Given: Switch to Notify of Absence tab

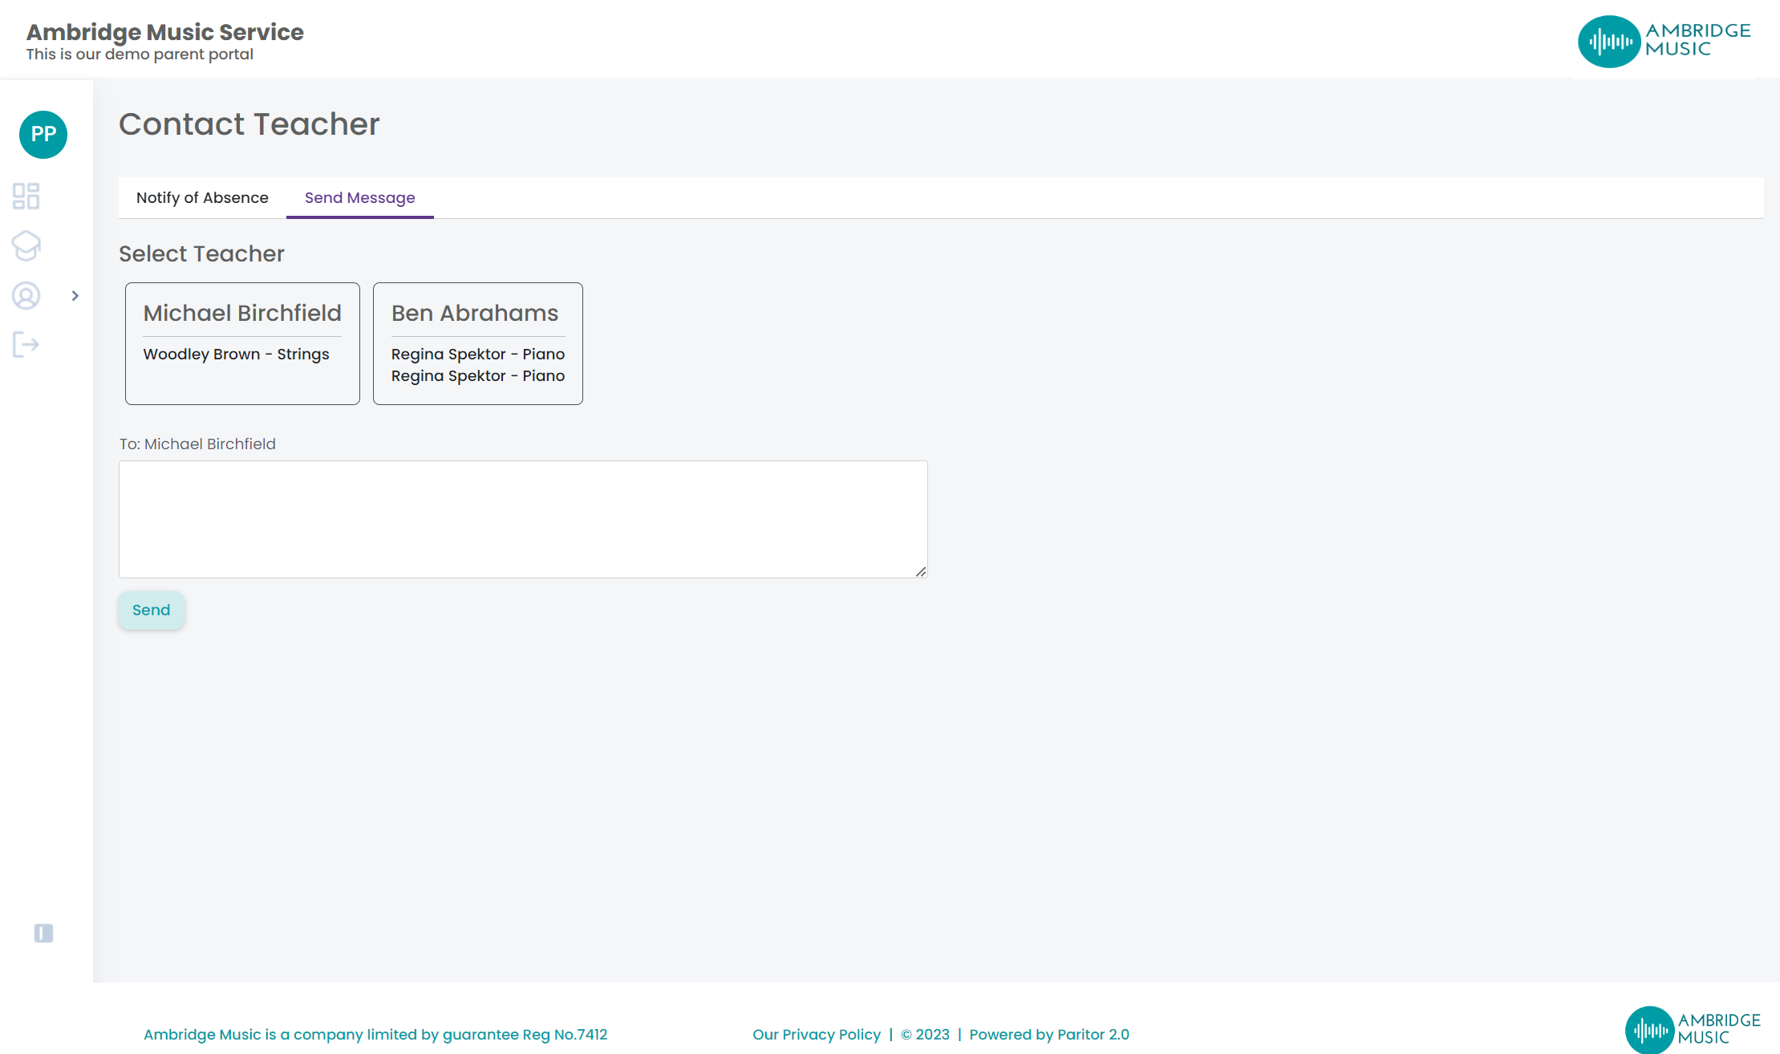Looking at the screenshot, I should (x=202, y=198).
